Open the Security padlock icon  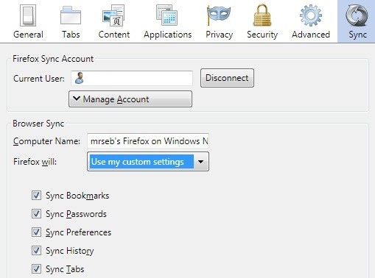pos(262,15)
